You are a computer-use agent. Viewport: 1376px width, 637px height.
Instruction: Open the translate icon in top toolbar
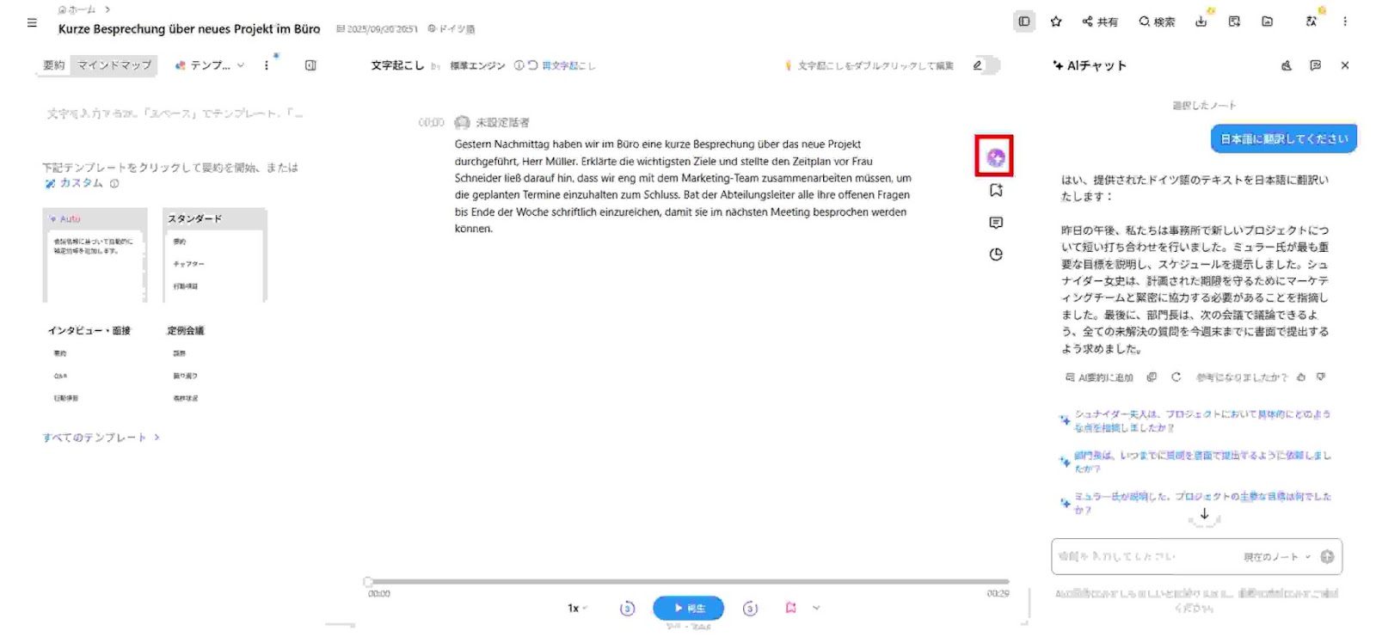[1311, 21]
